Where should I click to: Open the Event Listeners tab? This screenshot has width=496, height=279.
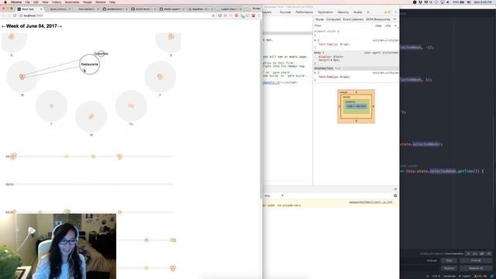pos(353,19)
